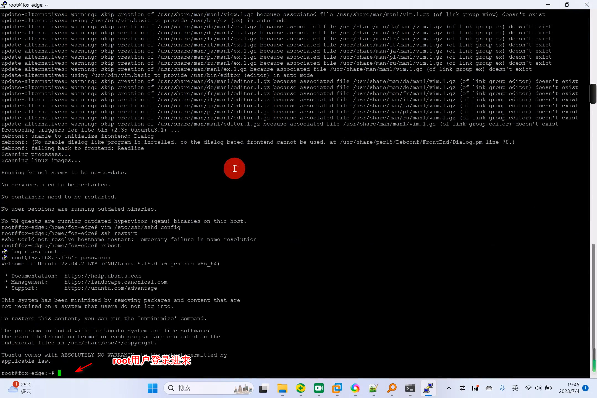597x398 pixels.
Task: Expand the hidden system tray icons chevron
Action: 449,388
